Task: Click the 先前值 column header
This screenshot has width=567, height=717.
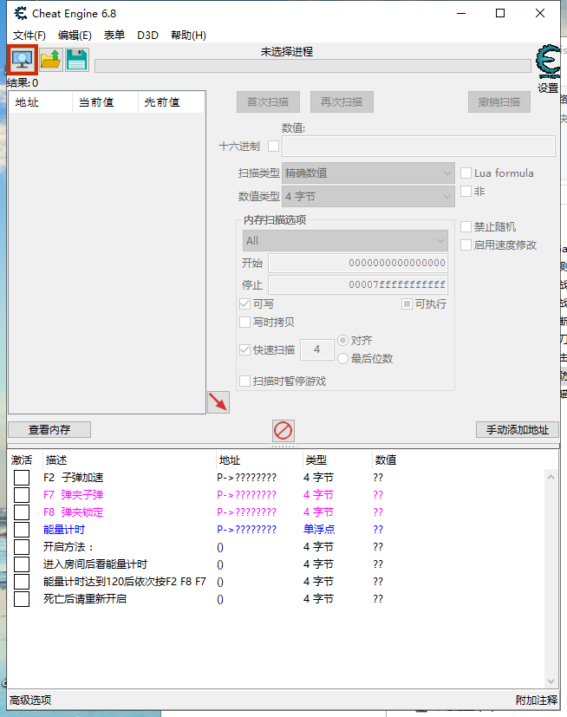Action: 171,102
